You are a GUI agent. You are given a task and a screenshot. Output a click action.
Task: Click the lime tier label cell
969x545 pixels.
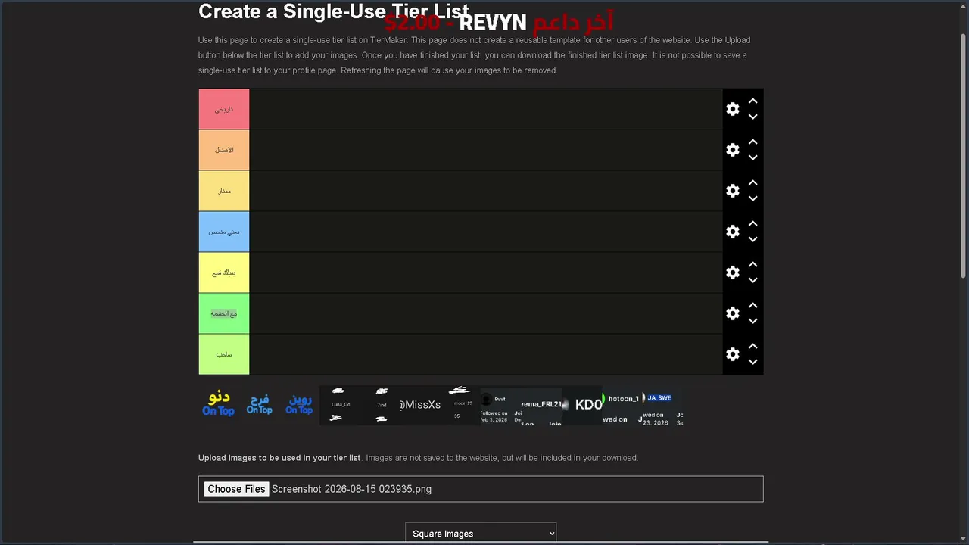[x=224, y=354]
